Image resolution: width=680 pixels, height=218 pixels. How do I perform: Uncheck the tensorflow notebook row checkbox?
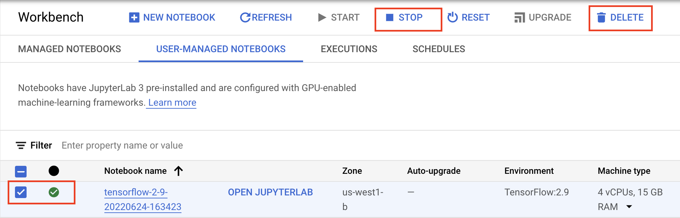(x=21, y=192)
